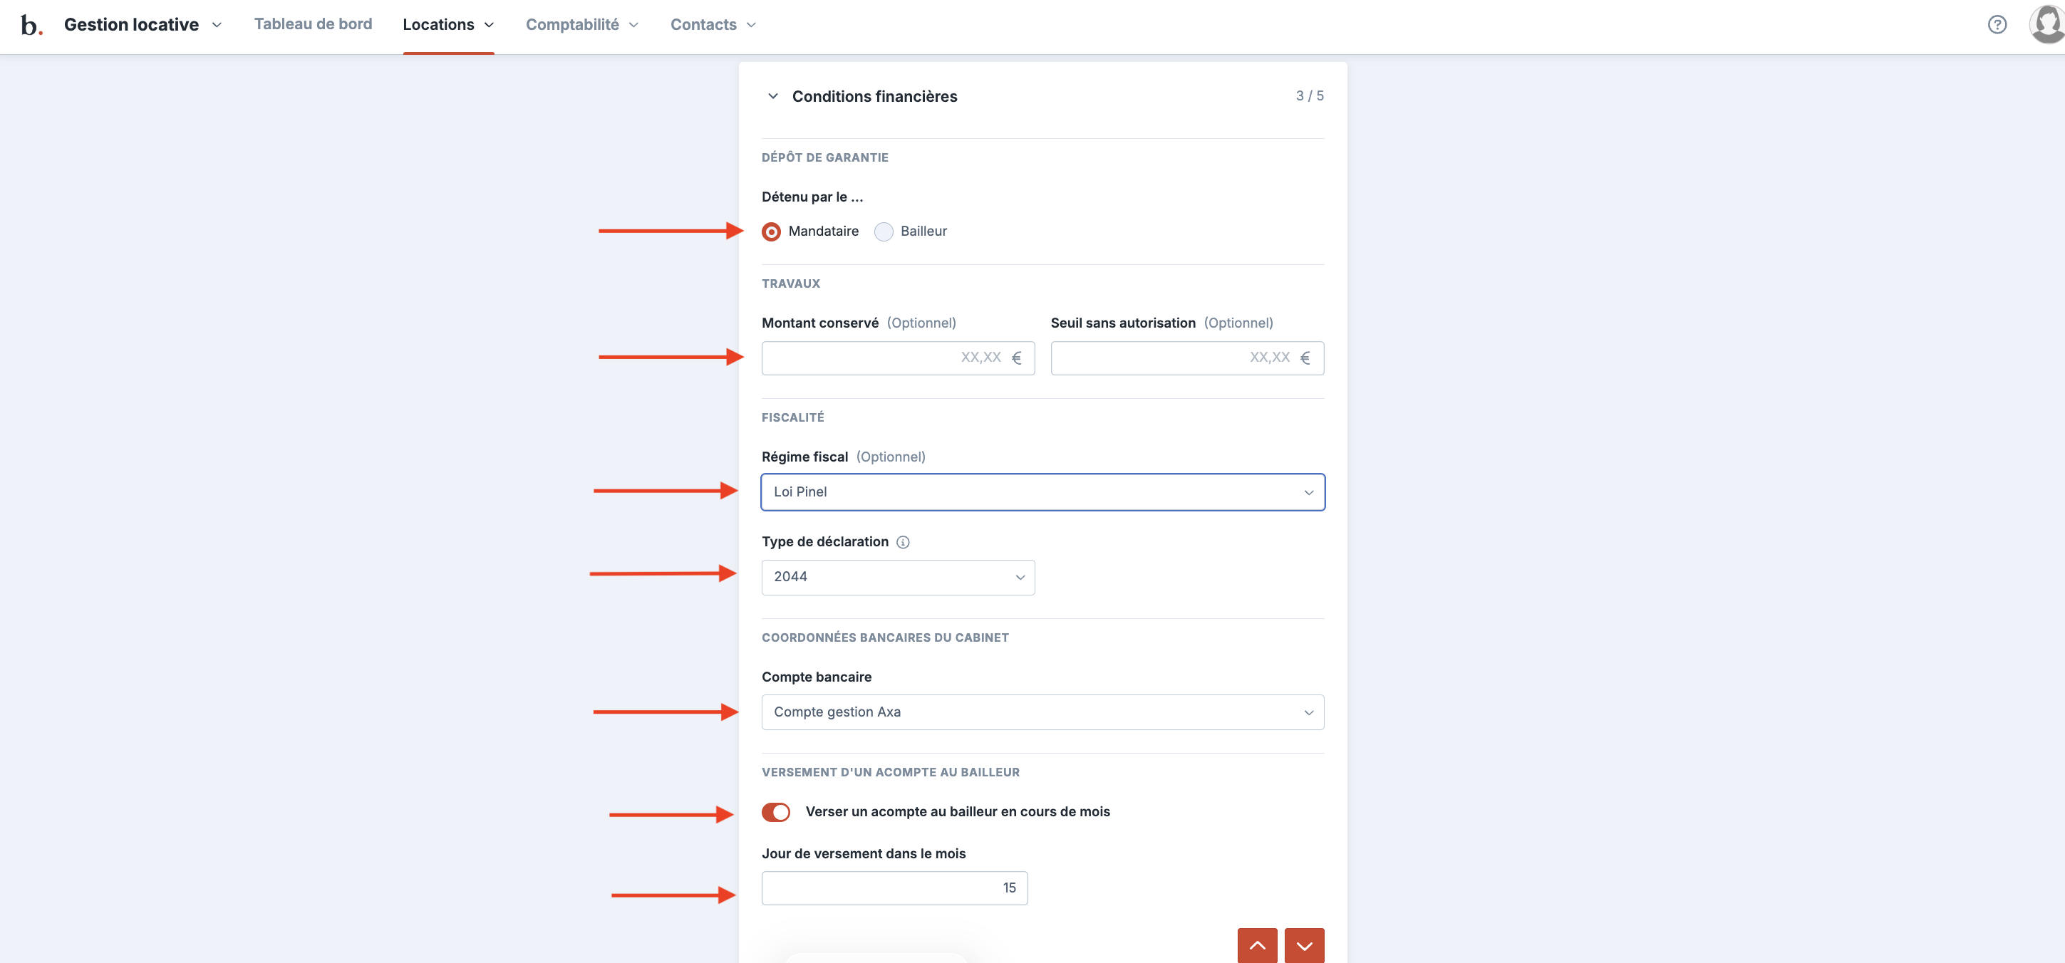Screen dimensions: 2065x963
Task: Collapse the Conditions financières section
Action: coord(772,96)
